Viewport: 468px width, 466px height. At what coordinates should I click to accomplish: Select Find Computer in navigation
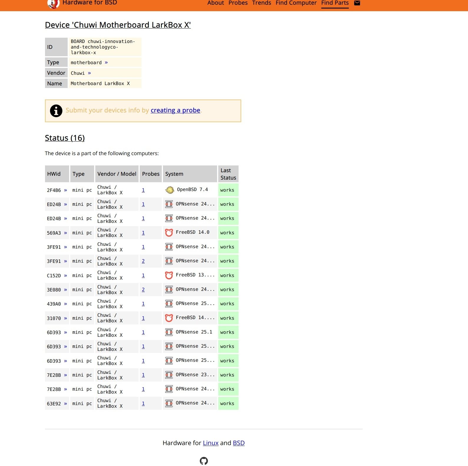coord(296,3)
